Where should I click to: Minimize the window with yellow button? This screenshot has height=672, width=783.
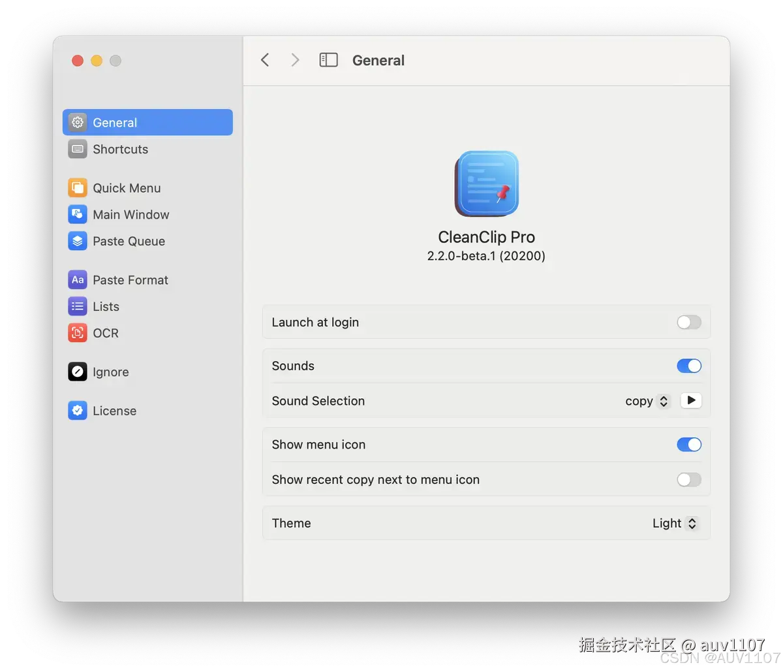click(x=97, y=61)
